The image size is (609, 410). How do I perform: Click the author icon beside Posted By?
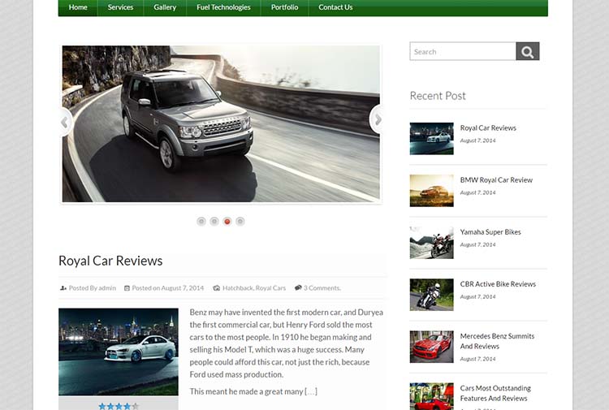(x=63, y=288)
